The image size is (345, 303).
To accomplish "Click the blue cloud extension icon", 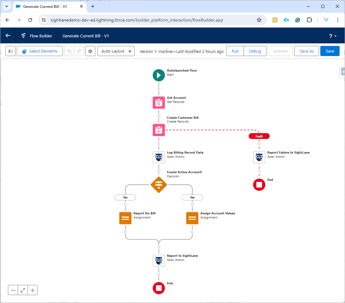I will (286, 20).
